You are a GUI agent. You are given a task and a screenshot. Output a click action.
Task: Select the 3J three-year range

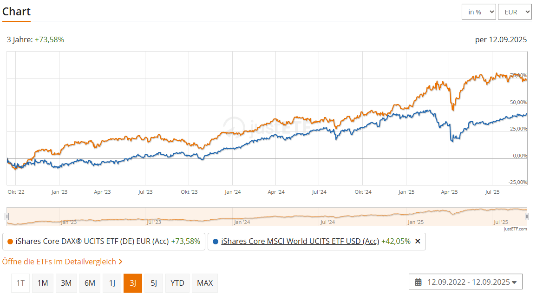point(133,283)
